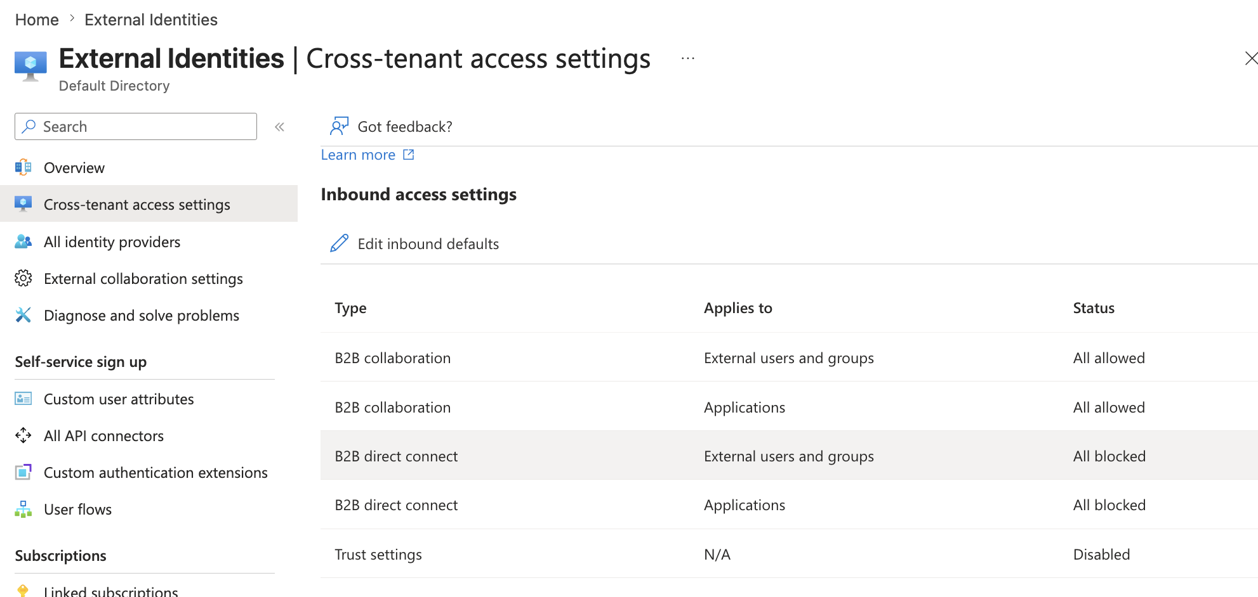Image resolution: width=1258 pixels, height=597 pixels.
Task: Select the Trust settings row
Action: [789, 554]
